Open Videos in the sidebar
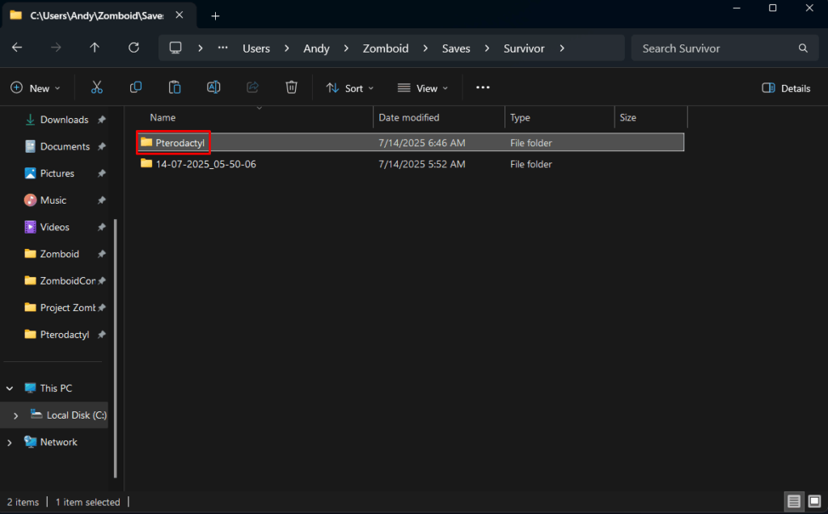This screenshot has width=828, height=514. click(x=54, y=227)
